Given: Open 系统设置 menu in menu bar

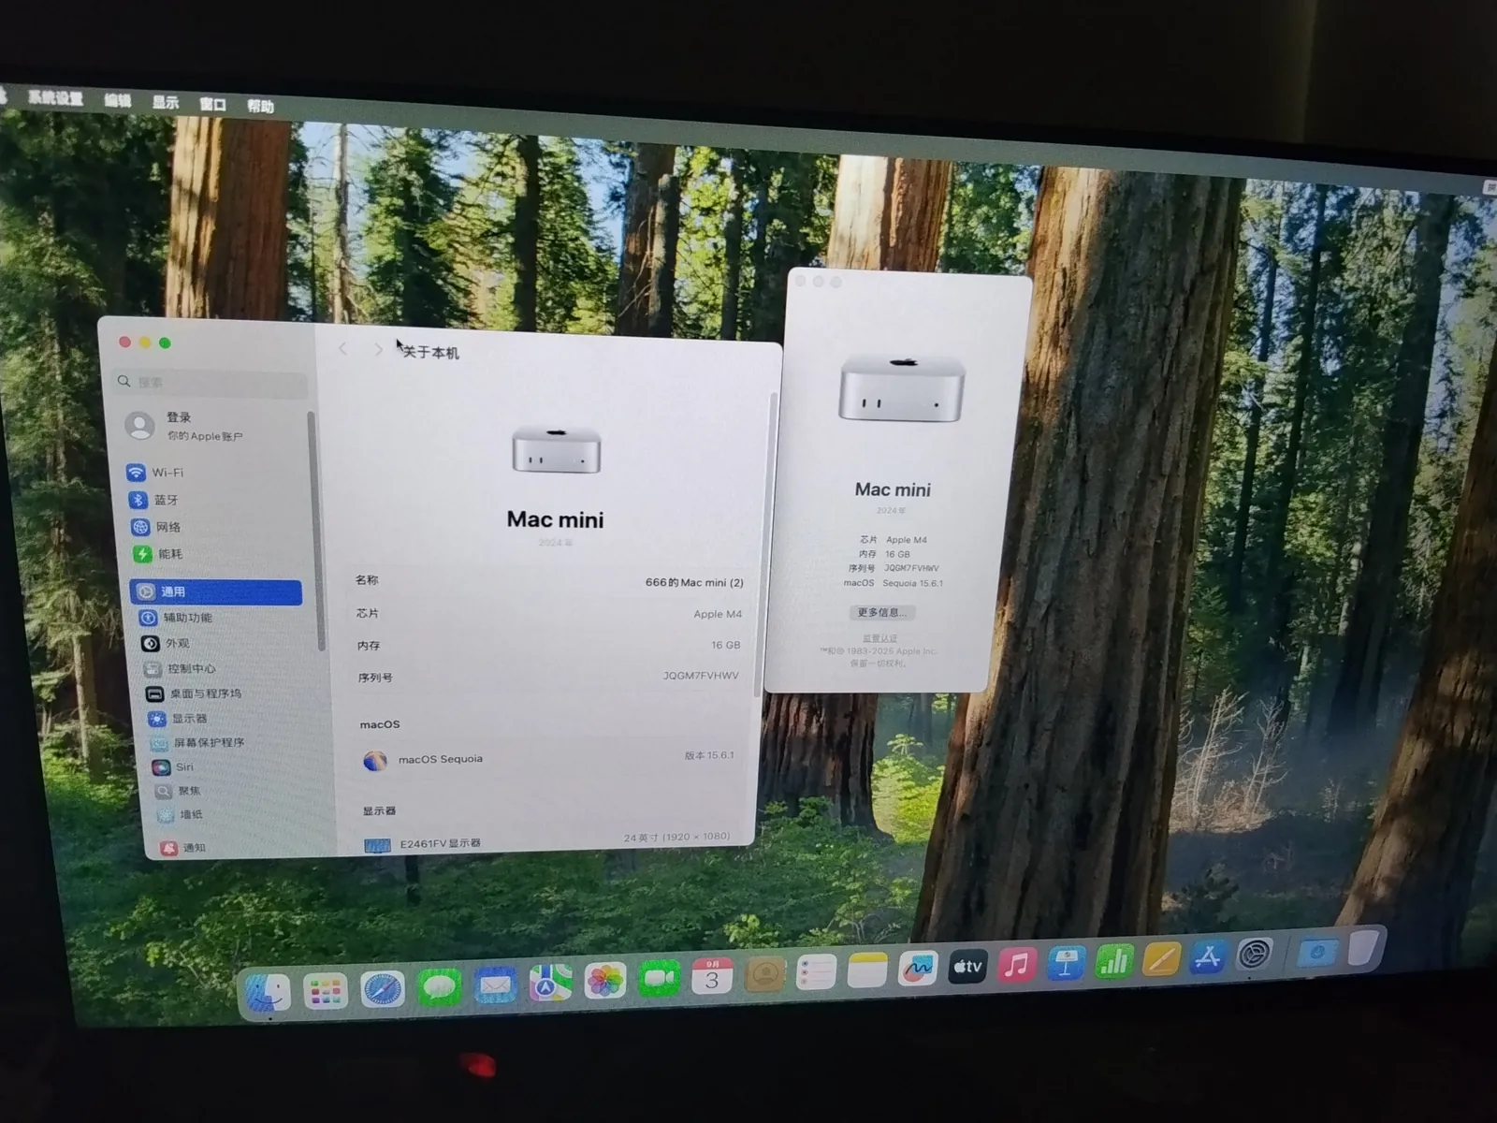Looking at the screenshot, I should [x=54, y=97].
